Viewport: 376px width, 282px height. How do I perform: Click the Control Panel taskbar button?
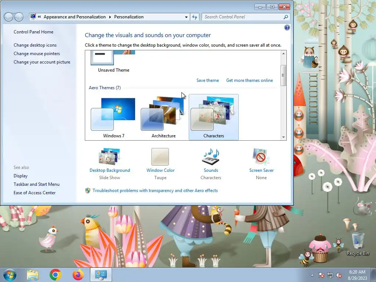101,275
